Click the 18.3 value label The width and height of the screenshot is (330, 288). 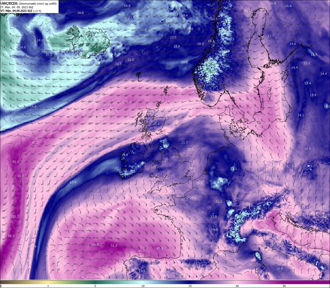click(x=184, y=199)
